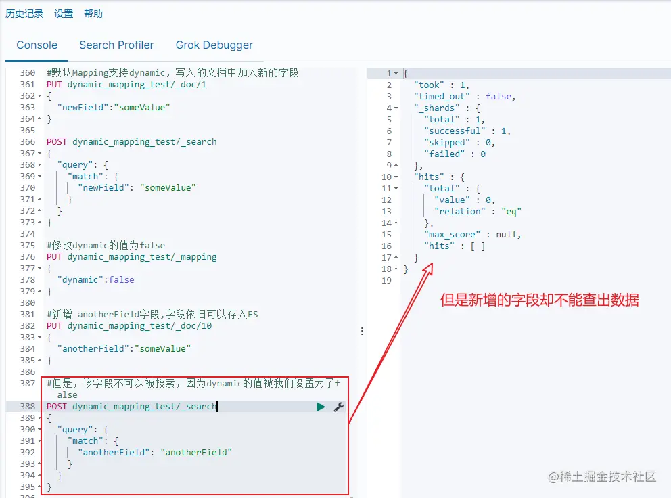Click the "max_score" : null response line
This screenshot has width=671, height=498.
(x=472, y=235)
